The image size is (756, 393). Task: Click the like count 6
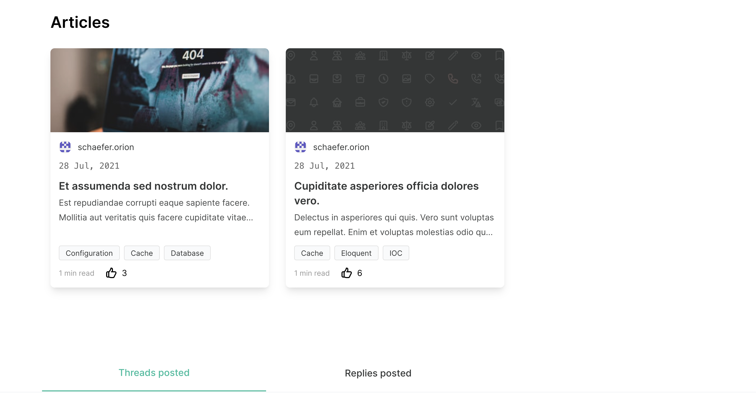(360, 273)
